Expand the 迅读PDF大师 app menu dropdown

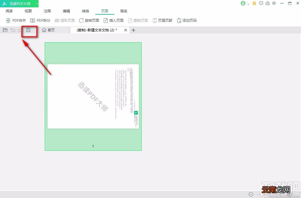click(37, 4)
